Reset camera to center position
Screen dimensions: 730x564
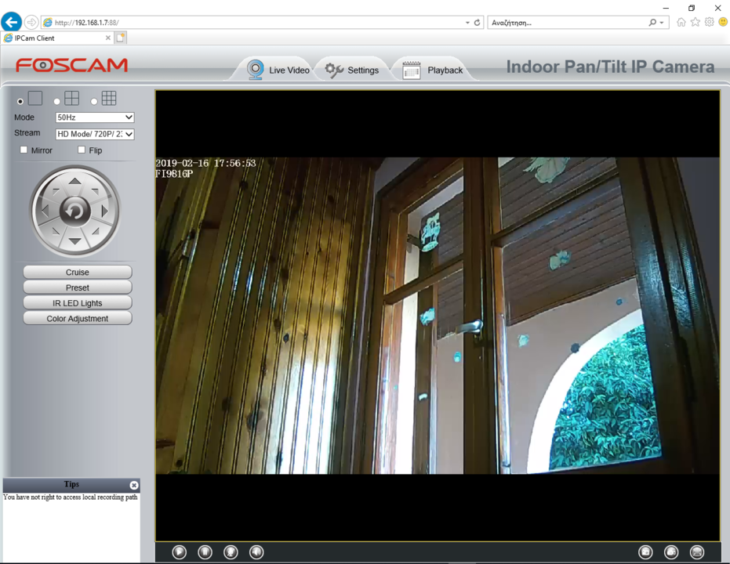pos(75,211)
